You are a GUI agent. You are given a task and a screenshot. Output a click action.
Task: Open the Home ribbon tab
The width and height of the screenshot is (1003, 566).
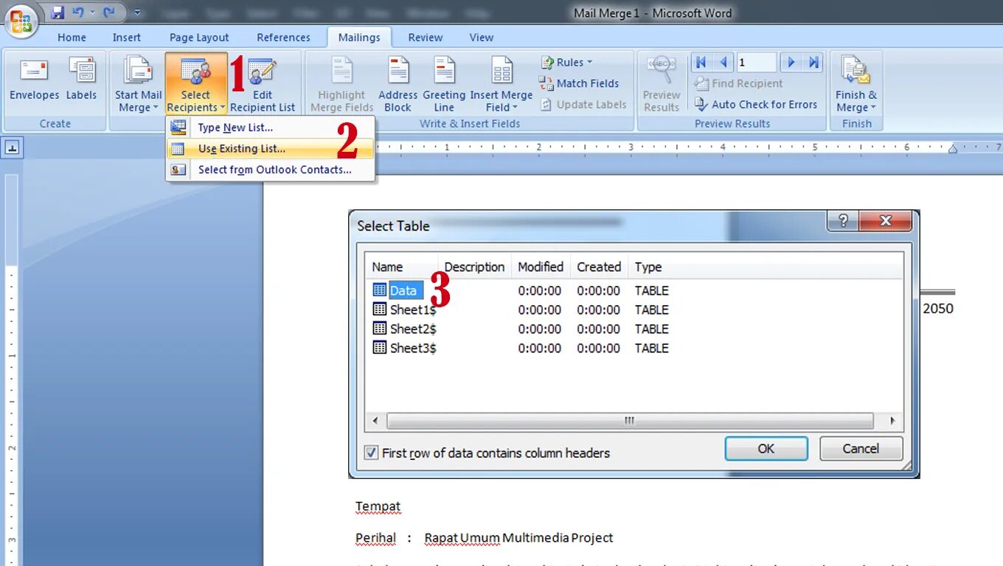72,38
